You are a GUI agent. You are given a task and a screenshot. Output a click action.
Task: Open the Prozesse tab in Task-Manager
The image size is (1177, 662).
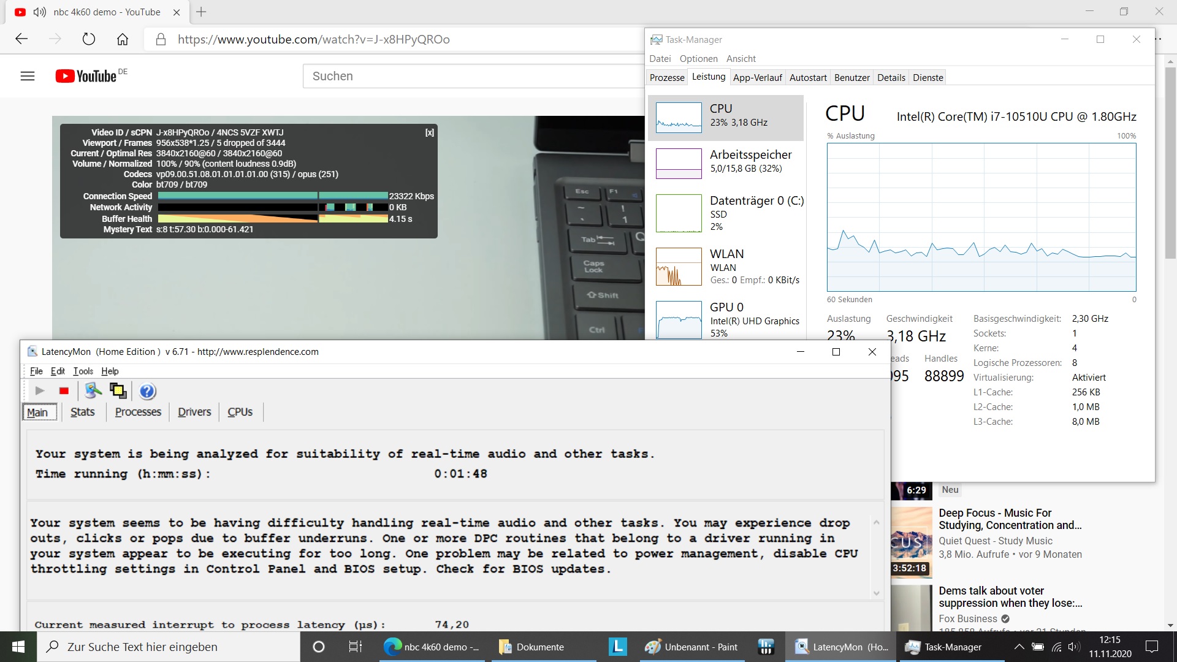click(667, 78)
